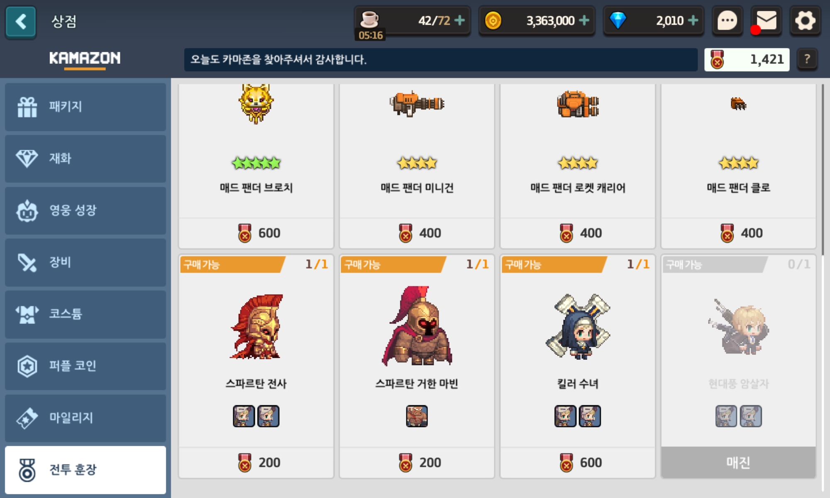Add coffee stamina with plus icon
The image size is (830, 498).
pos(459,20)
